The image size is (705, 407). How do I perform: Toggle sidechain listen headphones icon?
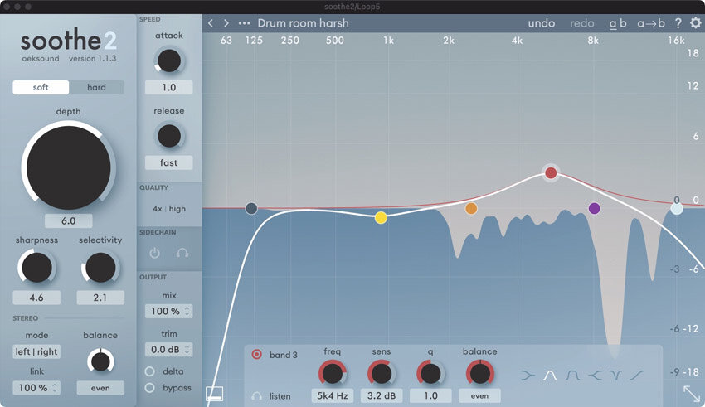click(182, 254)
